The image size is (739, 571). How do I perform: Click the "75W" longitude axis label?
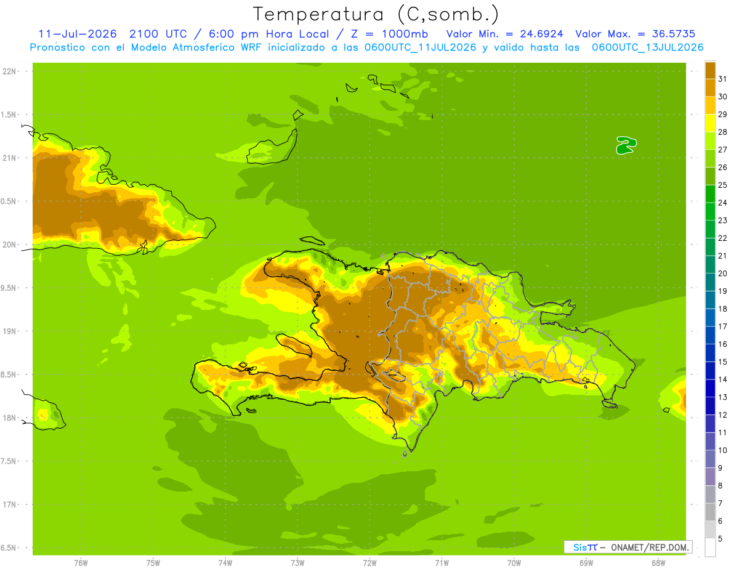tap(153, 562)
